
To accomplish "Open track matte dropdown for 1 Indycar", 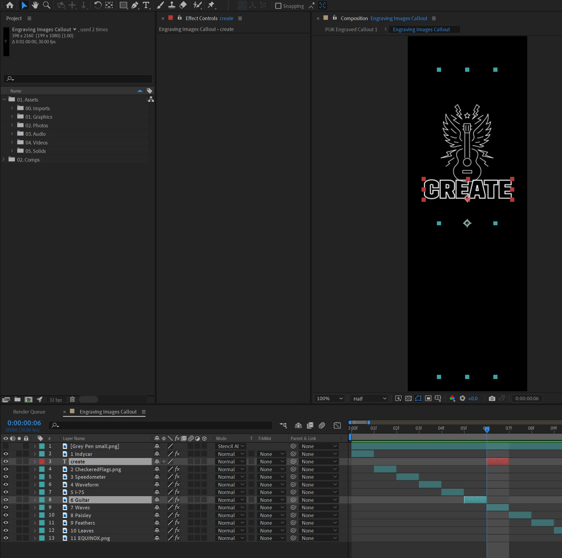I will tap(271, 454).
